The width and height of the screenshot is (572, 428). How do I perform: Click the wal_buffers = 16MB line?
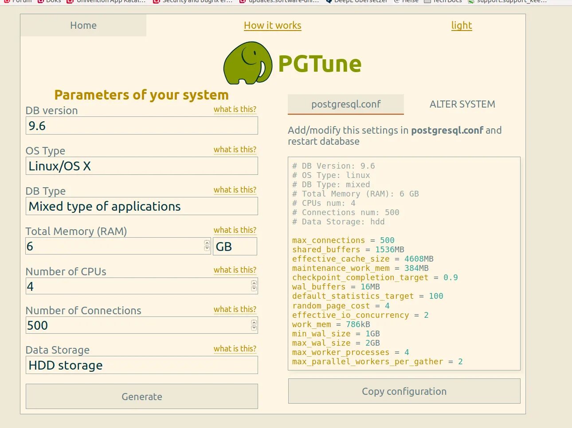coord(336,287)
